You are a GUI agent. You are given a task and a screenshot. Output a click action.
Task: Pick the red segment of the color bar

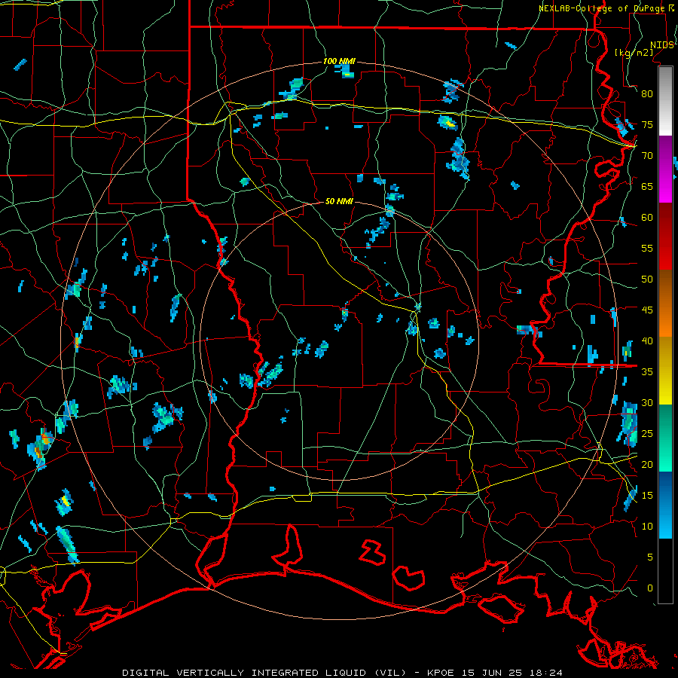(x=666, y=237)
